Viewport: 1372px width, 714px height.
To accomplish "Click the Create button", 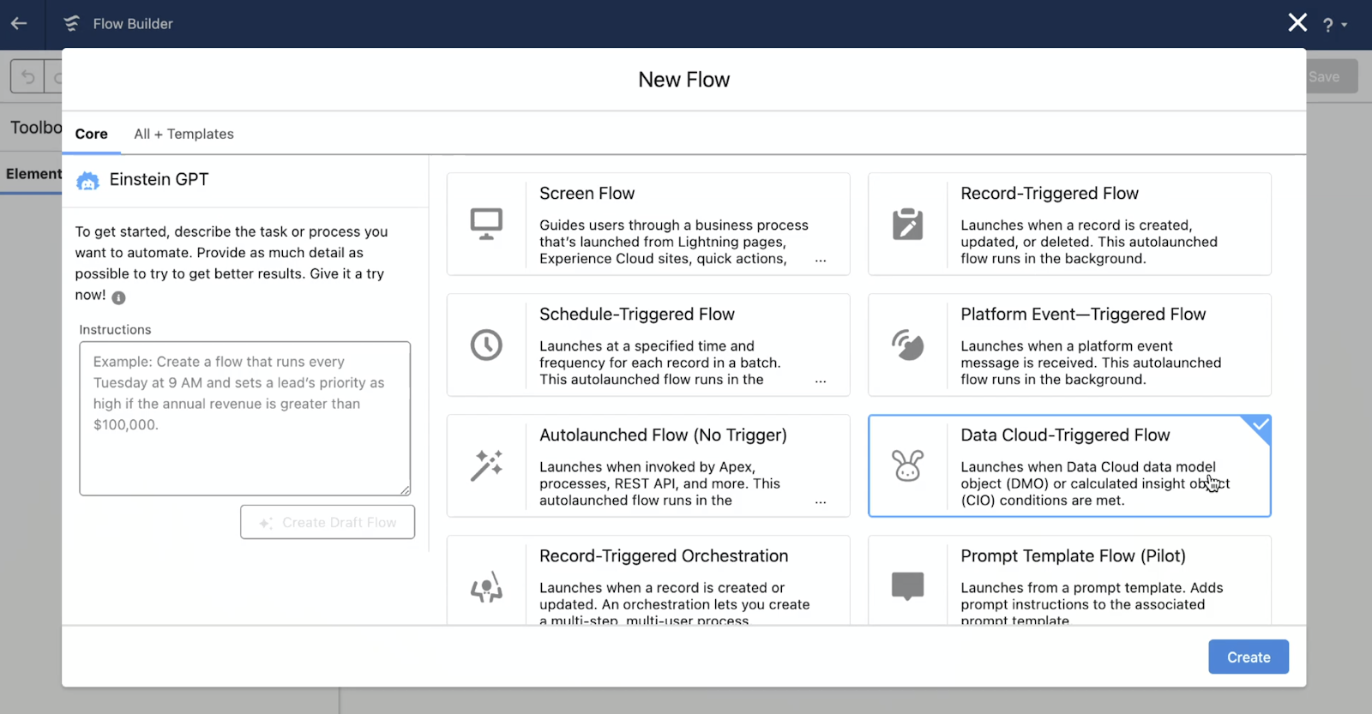I will [1249, 657].
